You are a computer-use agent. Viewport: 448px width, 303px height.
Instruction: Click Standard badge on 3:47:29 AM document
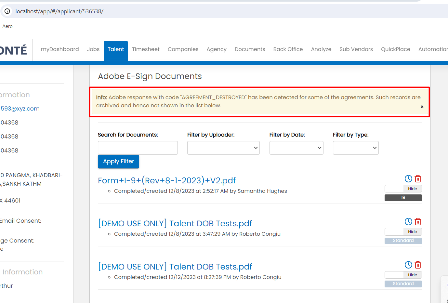tap(403, 241)
